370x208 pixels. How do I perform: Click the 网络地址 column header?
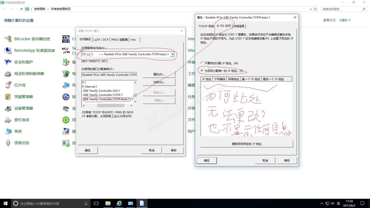click(234, 79)
